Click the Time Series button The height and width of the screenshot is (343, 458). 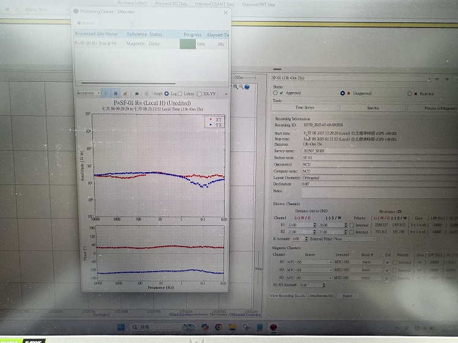click(300, 107)
